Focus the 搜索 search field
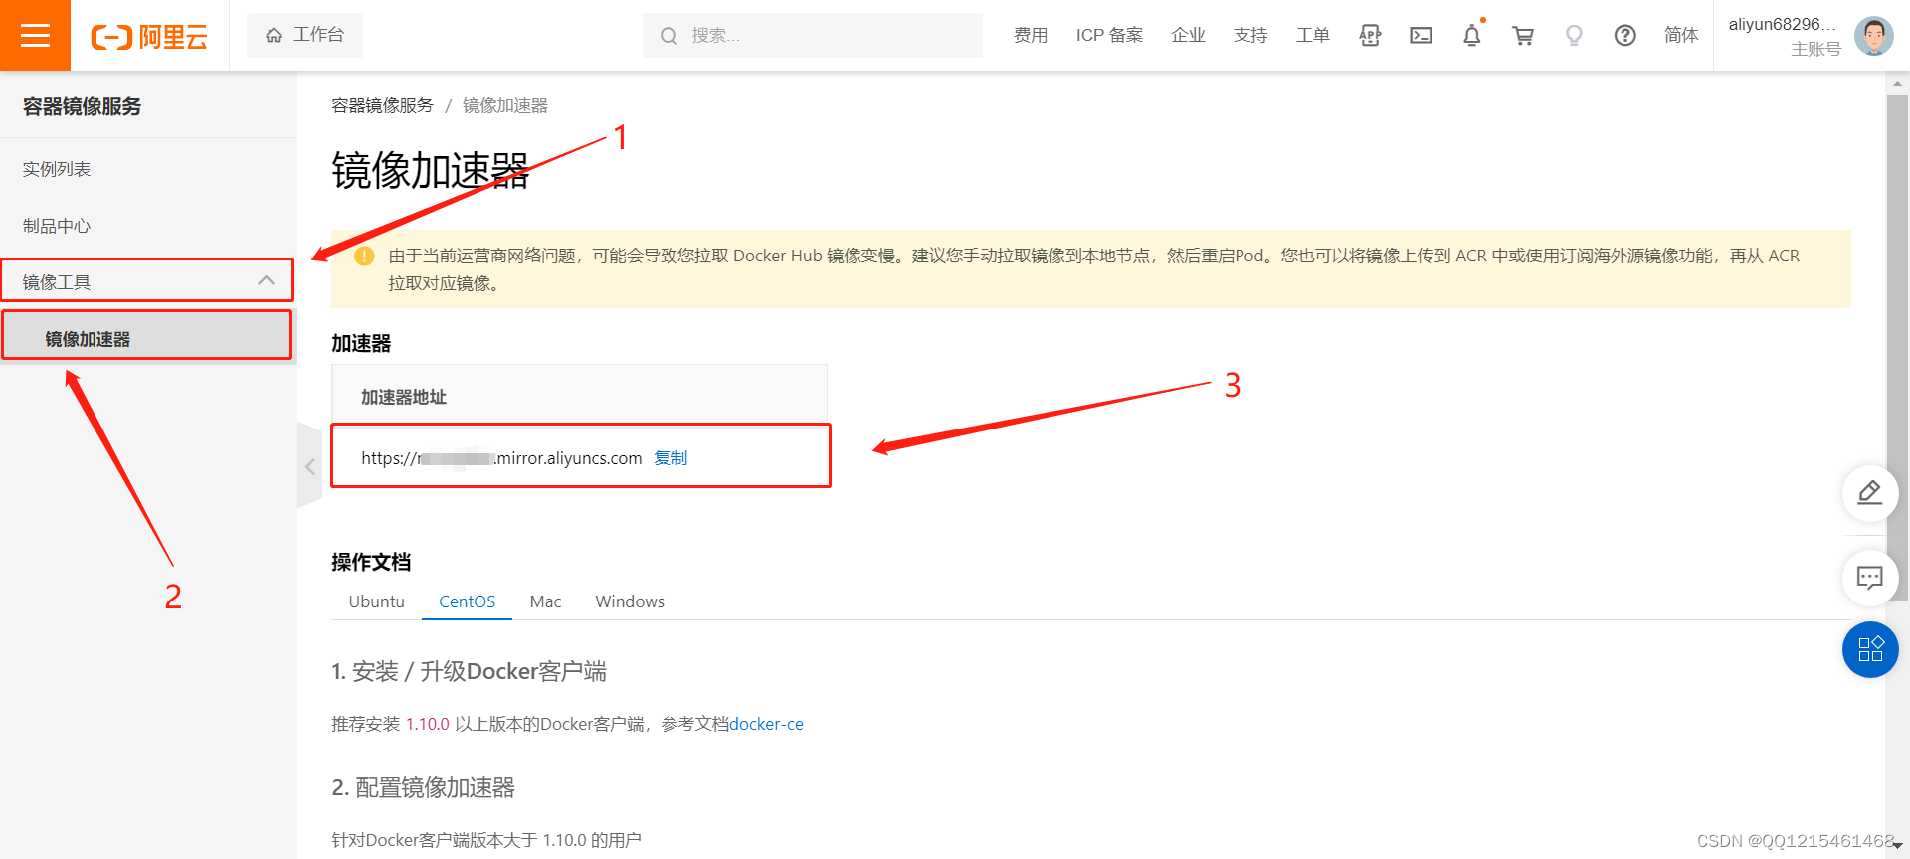The height and width of the screenshot is (859, 1910). 813,35
